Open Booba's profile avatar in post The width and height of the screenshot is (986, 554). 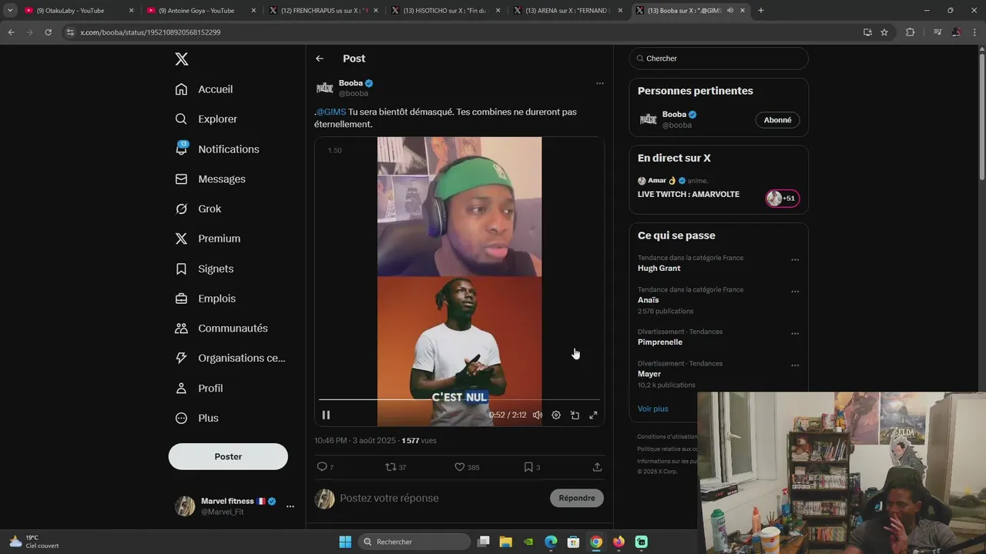coord(325,88)
